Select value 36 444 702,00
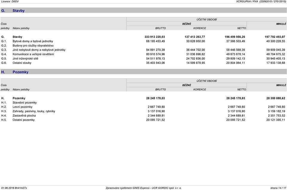Image resolution: width=287 pixels, height=190 pixels. pos(196,50)
